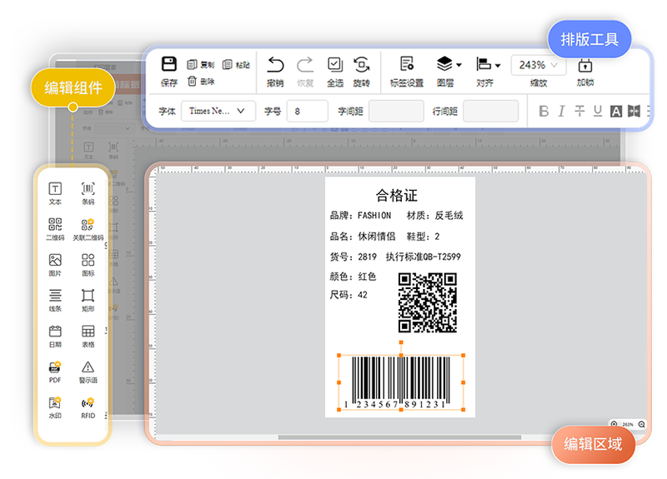Select the 材质: 反毛绒 text
The height and width of the screenshot is (479, 667).
click(434, 216)
